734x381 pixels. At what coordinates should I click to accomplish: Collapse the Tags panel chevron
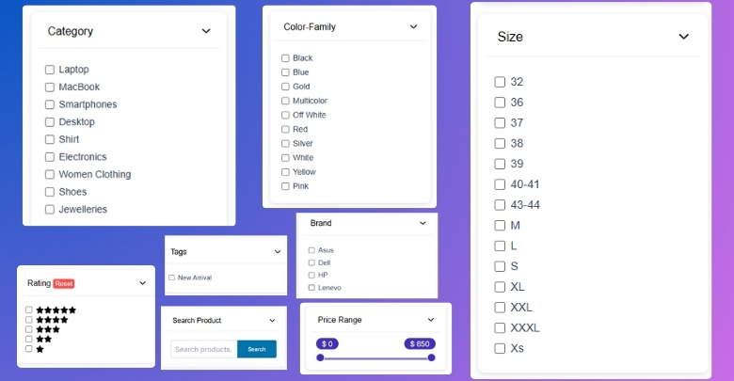click(x=278, y=252)
